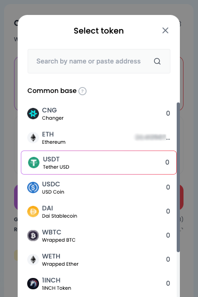198x297 pixels.
Task: Click the magnifier search icon
Action: (157, 61)
